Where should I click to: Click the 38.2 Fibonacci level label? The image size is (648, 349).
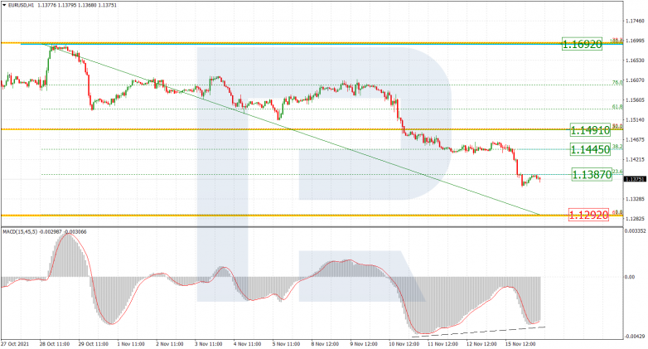coord(617,147)
